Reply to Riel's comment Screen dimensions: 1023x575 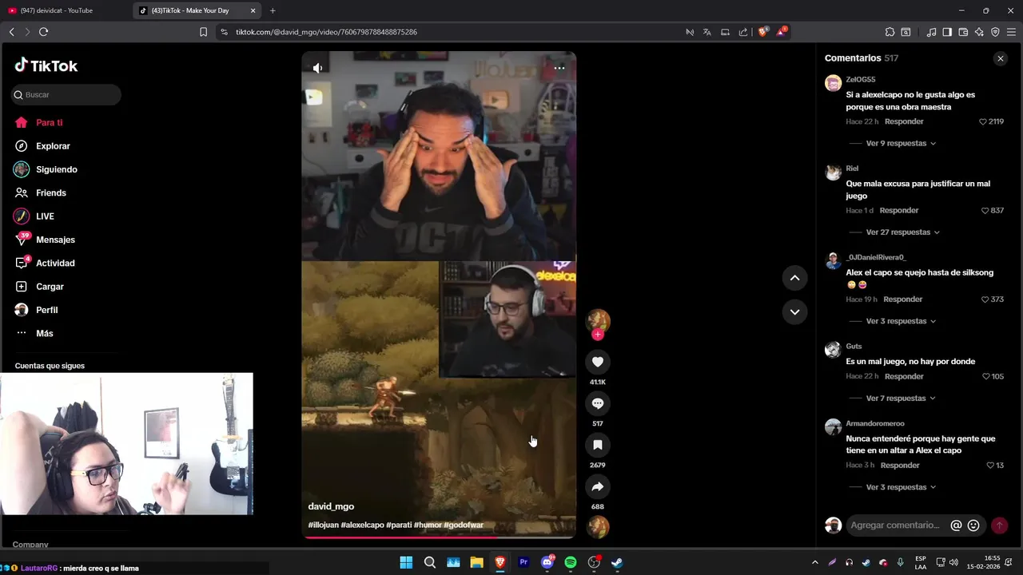(x=899, y=211)
